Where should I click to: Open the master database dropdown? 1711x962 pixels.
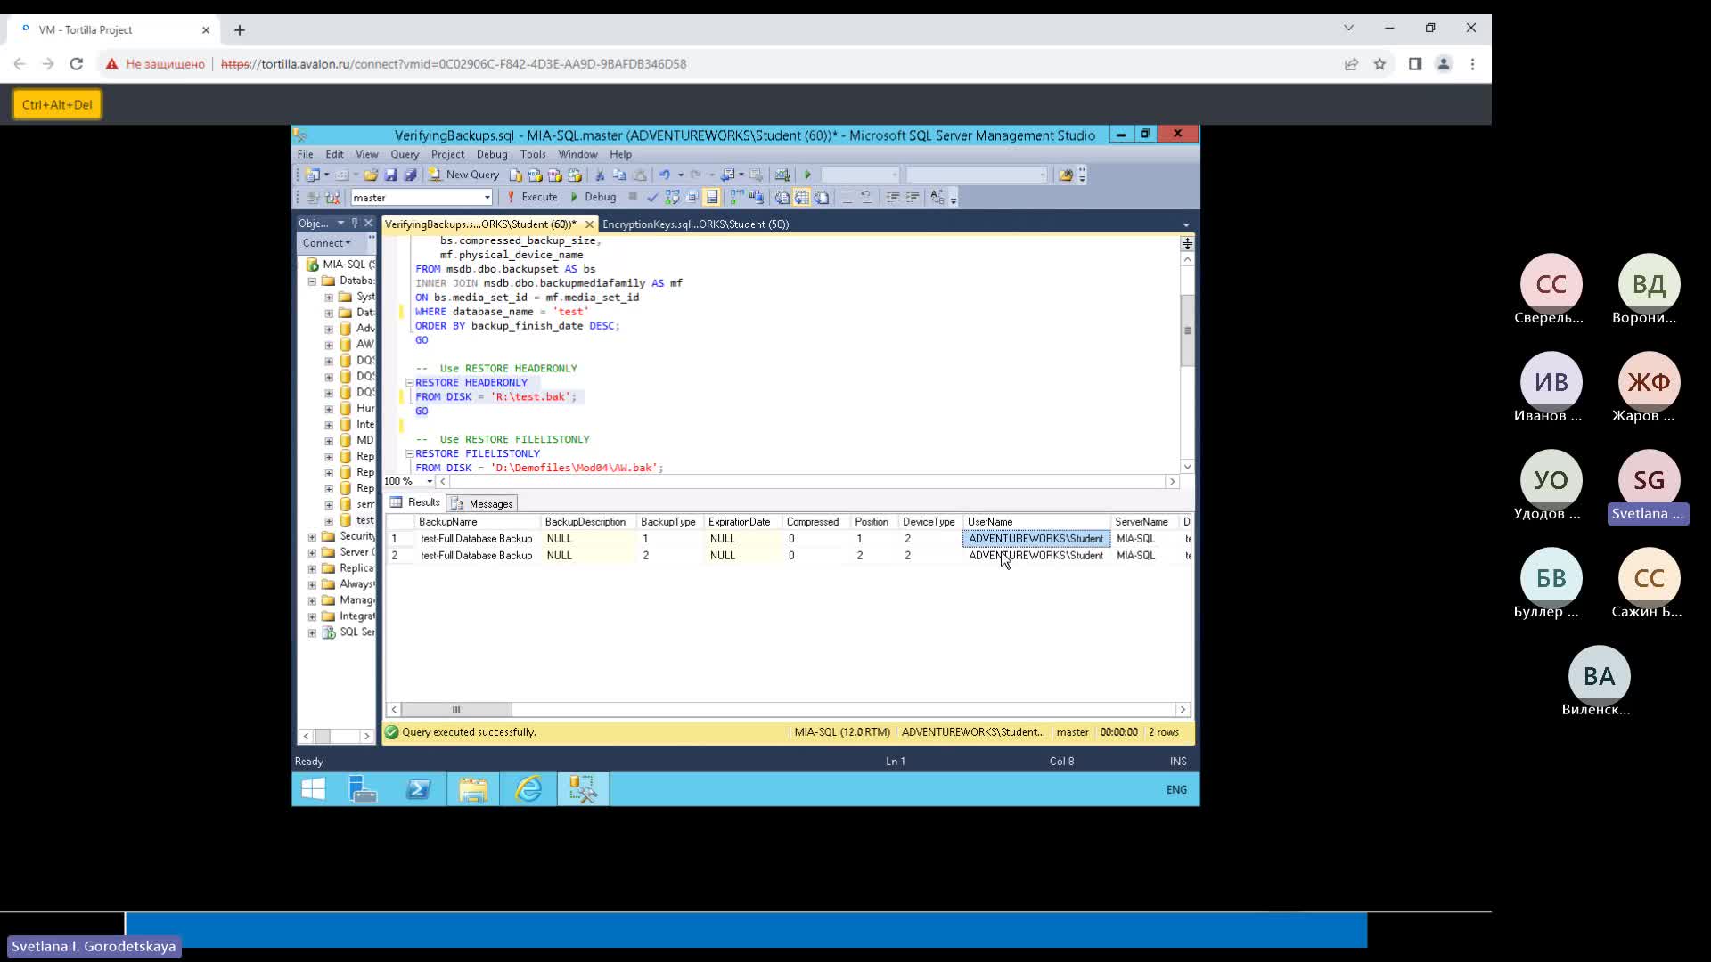[487, 198]
